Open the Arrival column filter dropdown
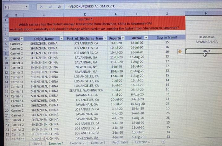The height and width of the screenshot is (146, 222). (146, 37)
